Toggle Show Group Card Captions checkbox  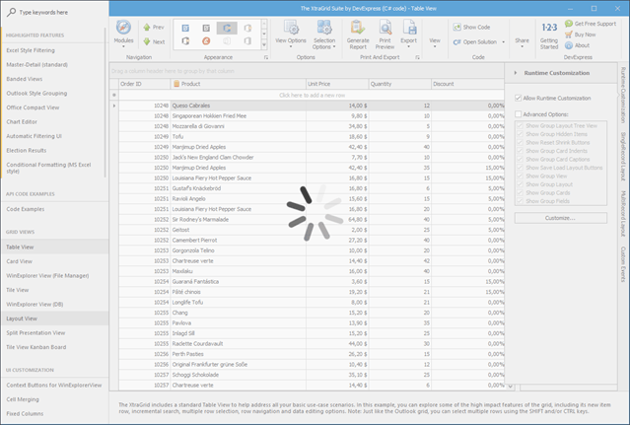click(x=520, y=160)
